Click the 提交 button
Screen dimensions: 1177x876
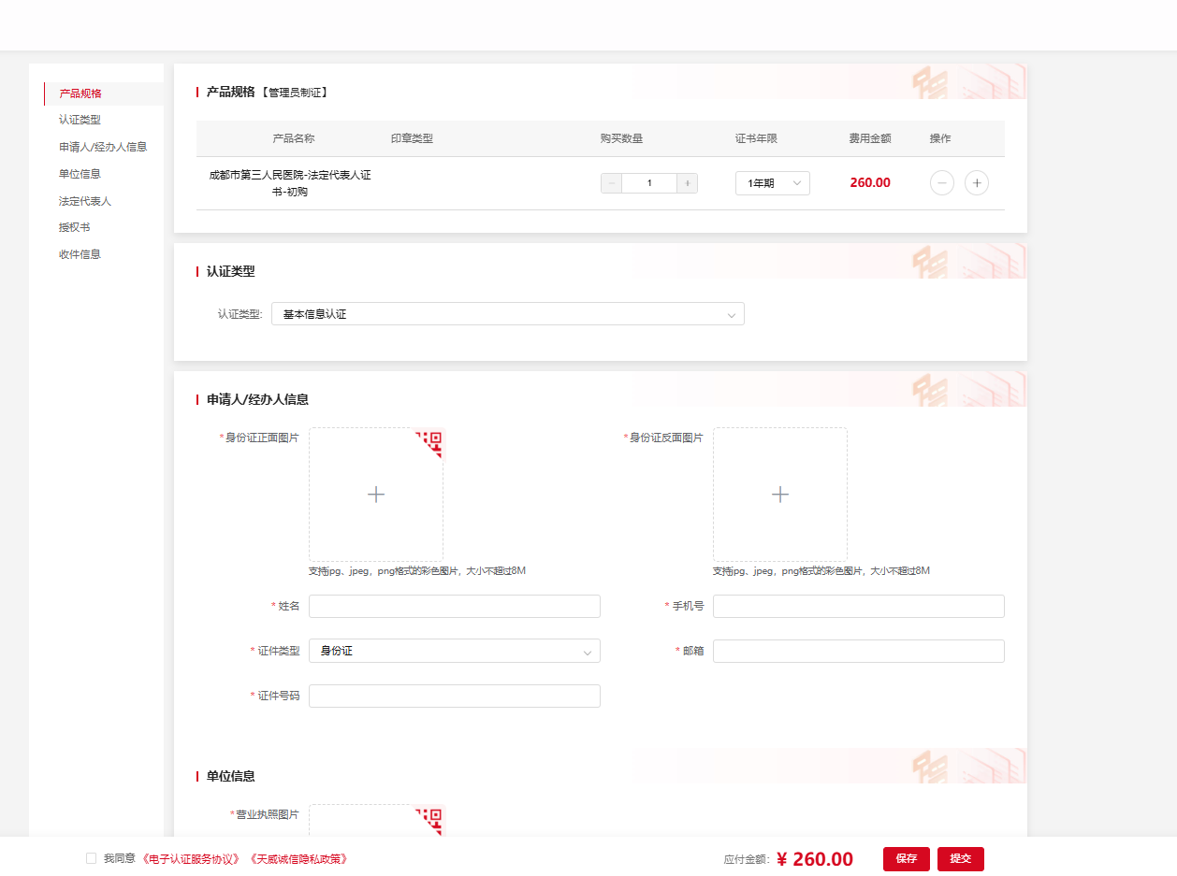960,858
